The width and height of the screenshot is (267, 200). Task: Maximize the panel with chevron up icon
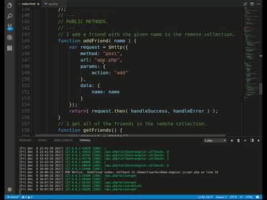coord(245,141)
